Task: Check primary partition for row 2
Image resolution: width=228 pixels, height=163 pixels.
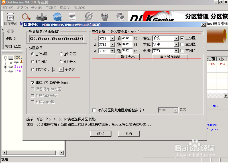Action: [x=182, y=44]
